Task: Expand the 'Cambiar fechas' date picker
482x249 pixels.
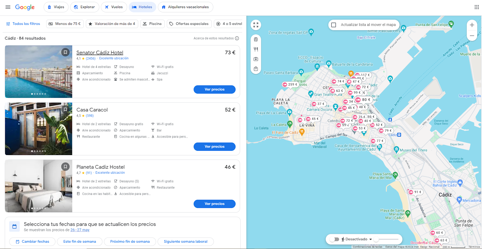Action: (x=32, y=241)
